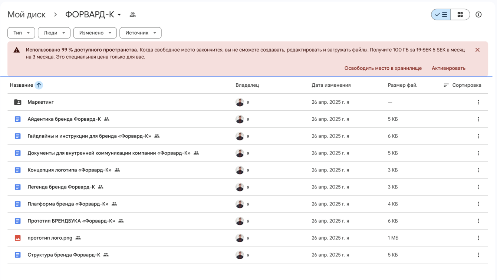The height and width of the screenshot is (280, 497).
Task: Go to Мой диск in the breadcrumb
Action: pyautogui.click(x=26, y=14)
